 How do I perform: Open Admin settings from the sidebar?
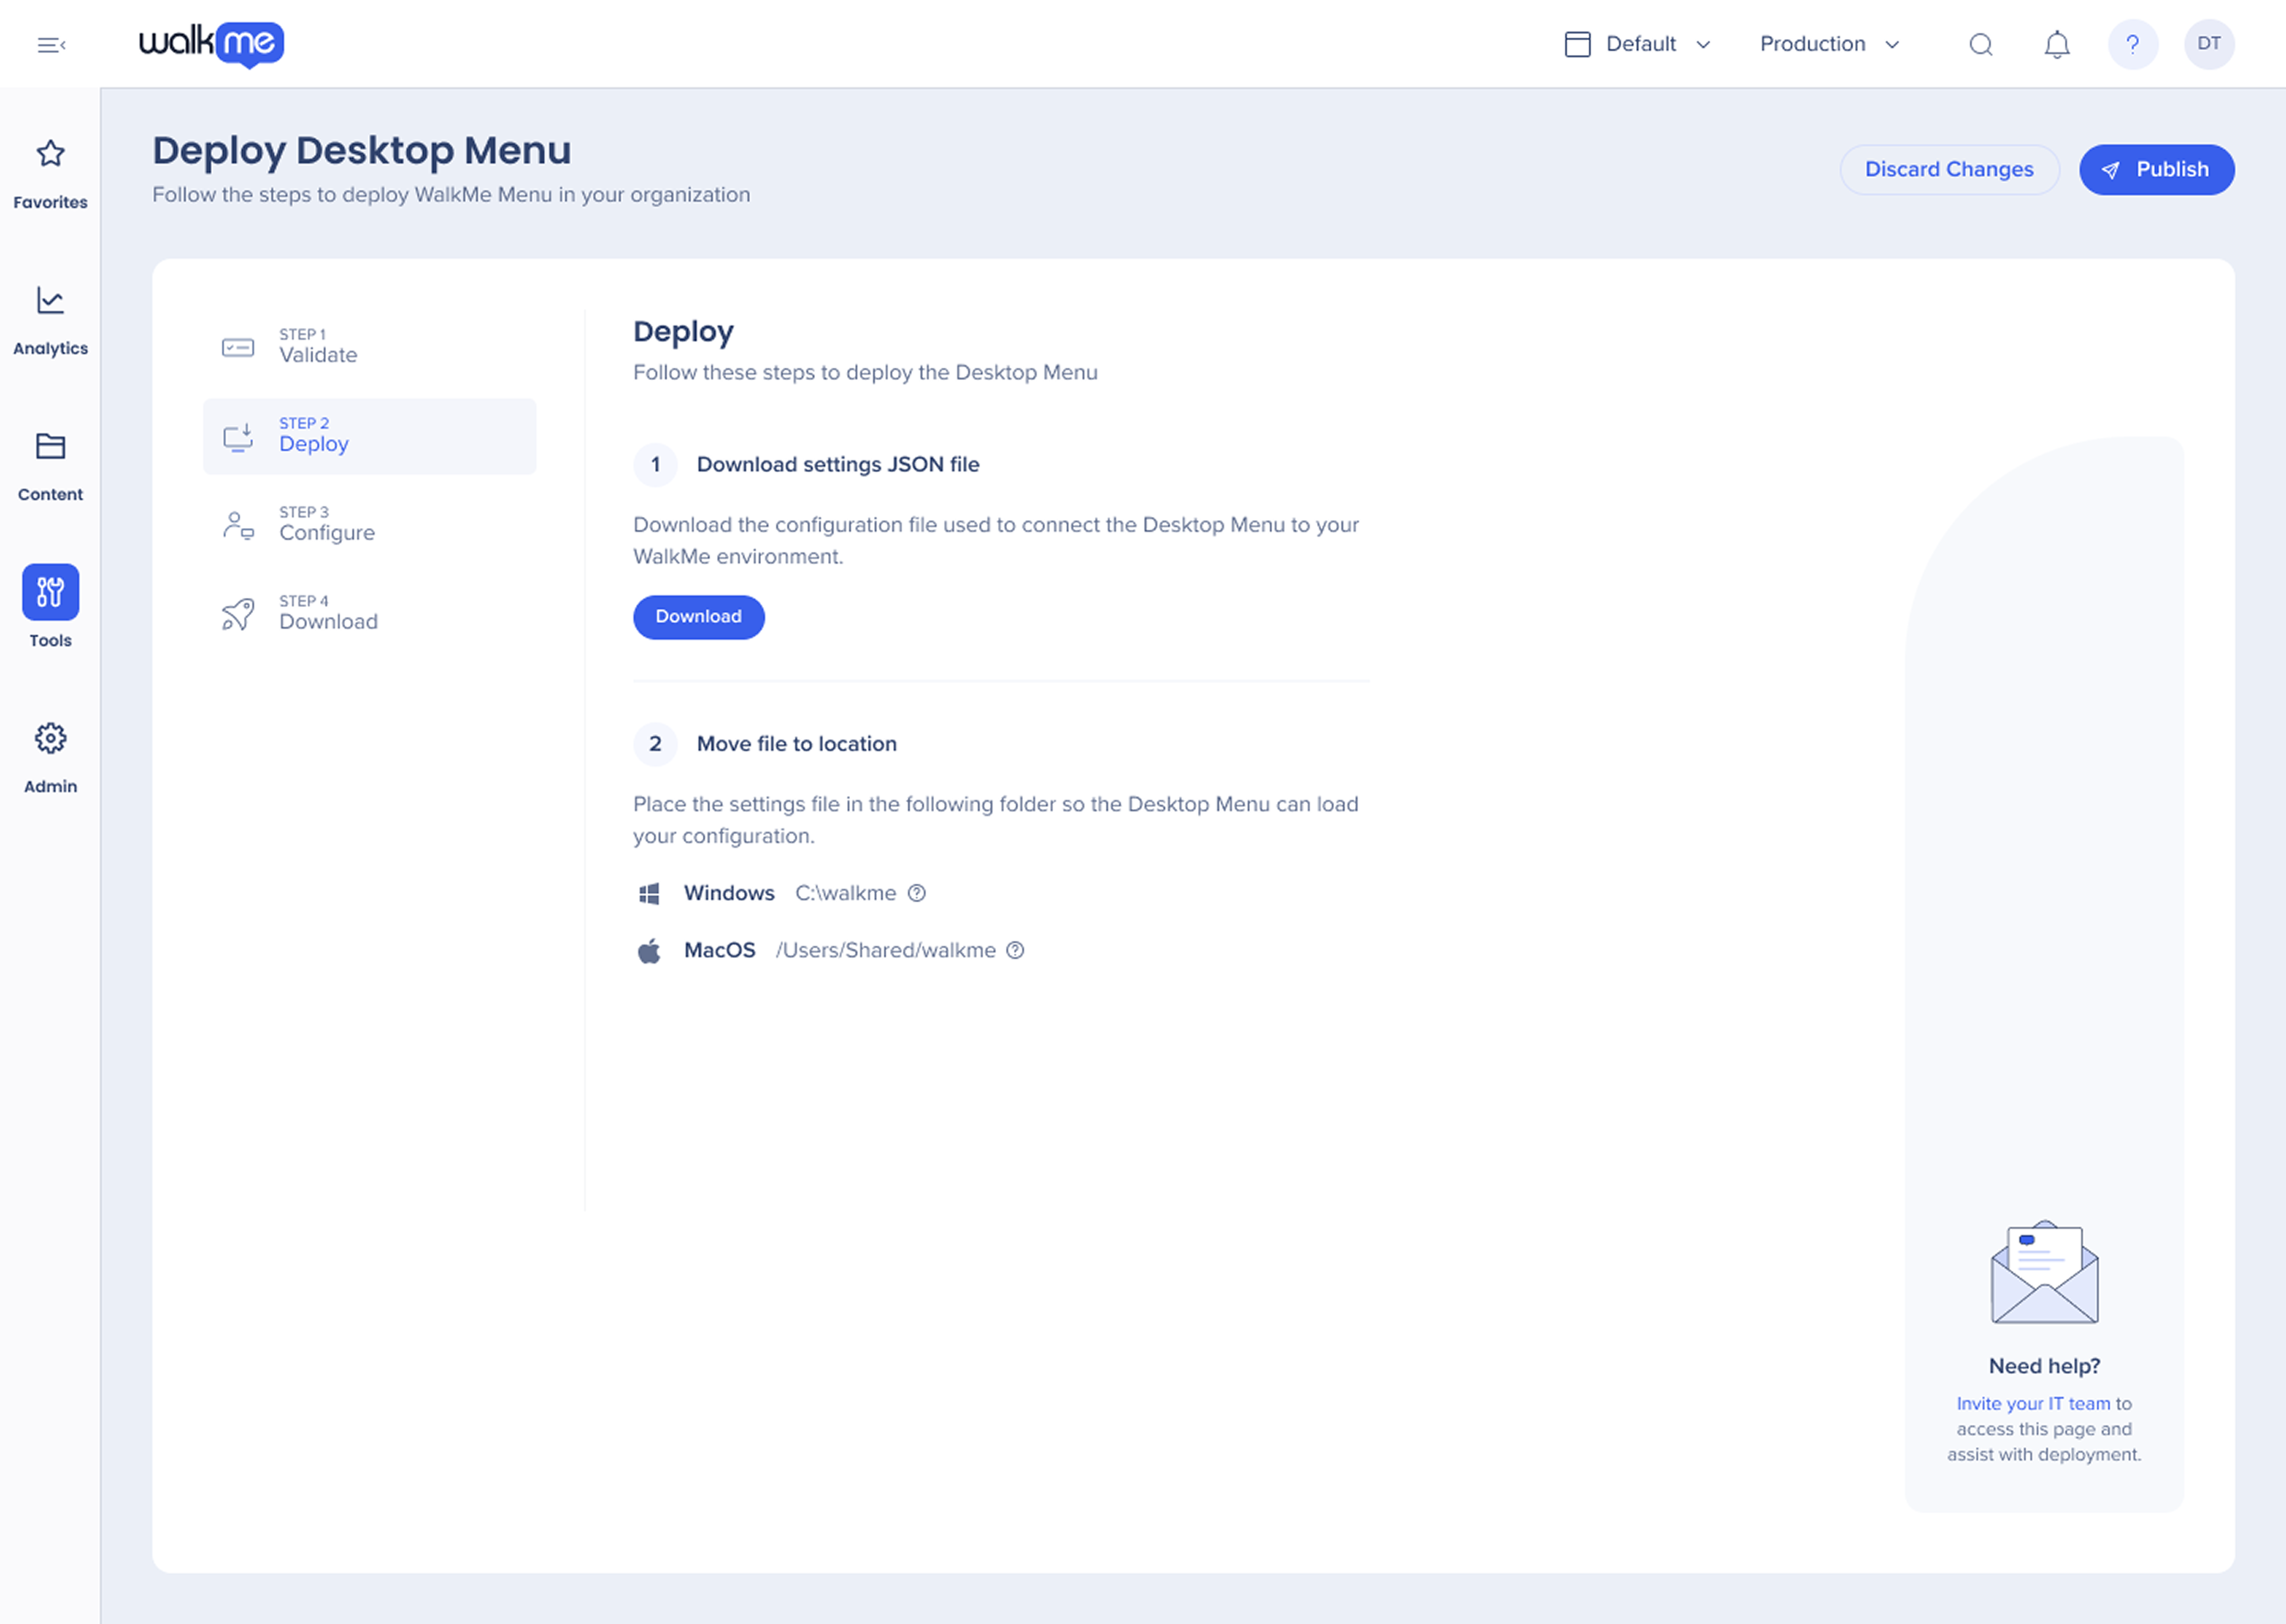coord(50,758)
